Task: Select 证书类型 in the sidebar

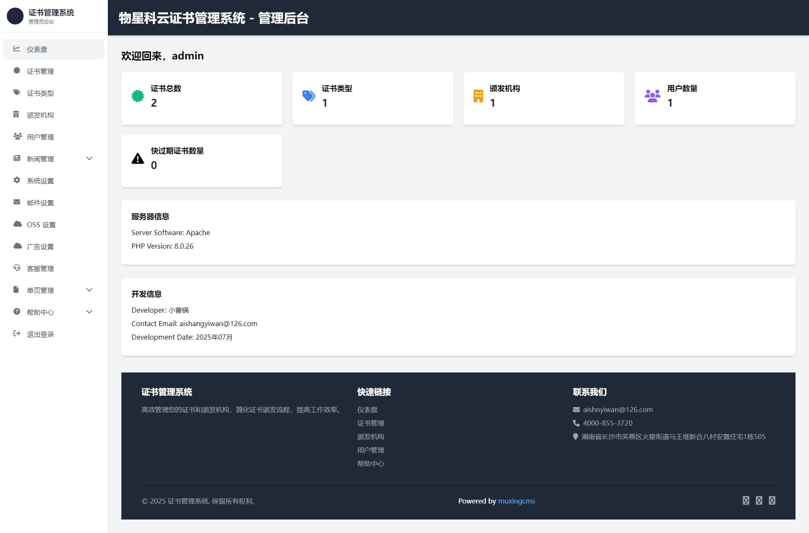Action: (54, 93)
